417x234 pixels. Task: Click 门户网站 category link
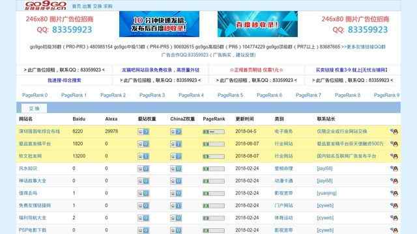pyautogui.click(x=284, y=205)
